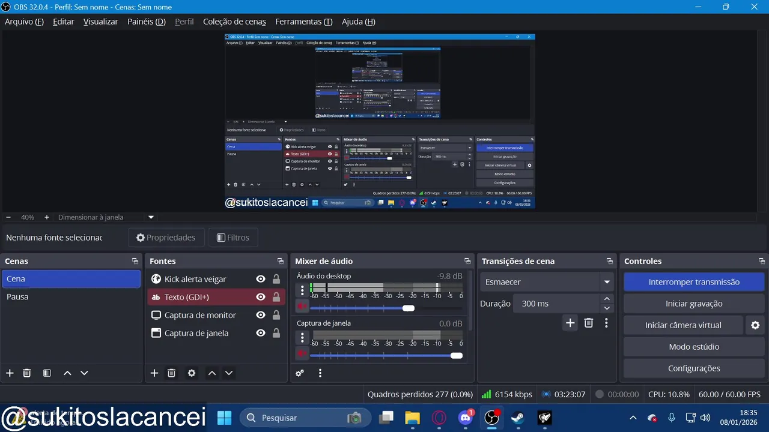Pop out the Fontes dock
The width and height of the screenshot is (769, 432).
[x=281, y=262]
